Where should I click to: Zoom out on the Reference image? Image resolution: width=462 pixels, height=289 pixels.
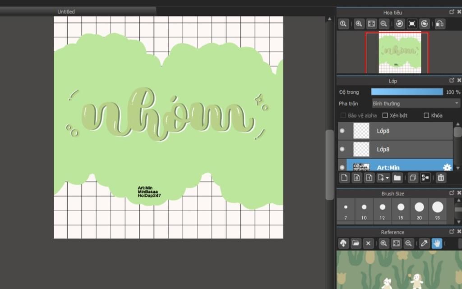point(408,243)
